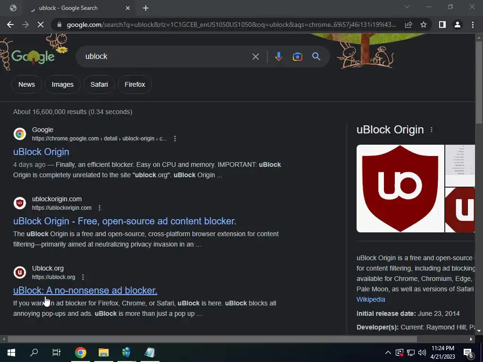The image size is (483, 362).
Task: Click the forward navigation arrow
Action: 25,25
